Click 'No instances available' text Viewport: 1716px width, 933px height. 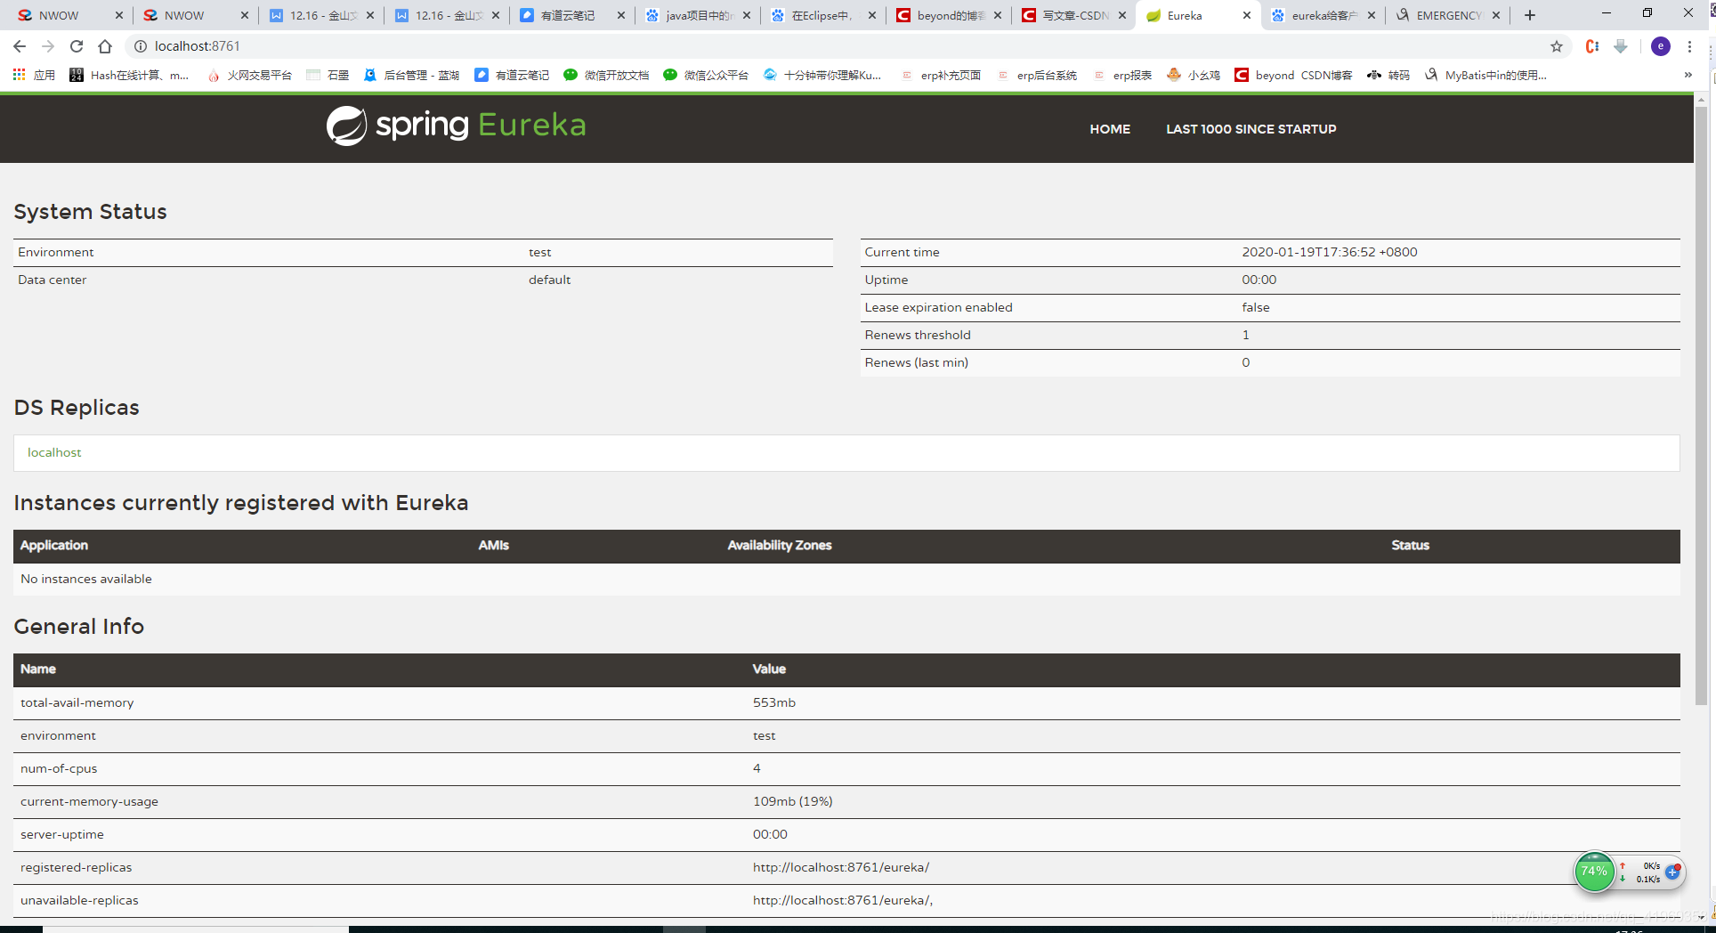click(x=86, y=579)
